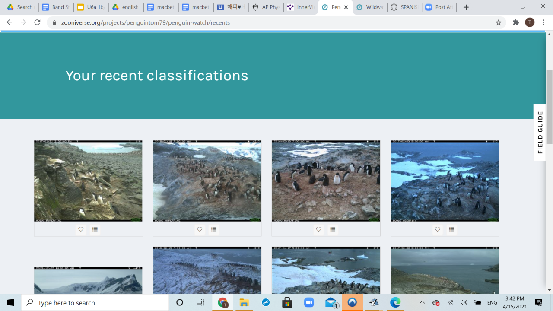Open second-row photo with snow and water

tap(326, 270)
